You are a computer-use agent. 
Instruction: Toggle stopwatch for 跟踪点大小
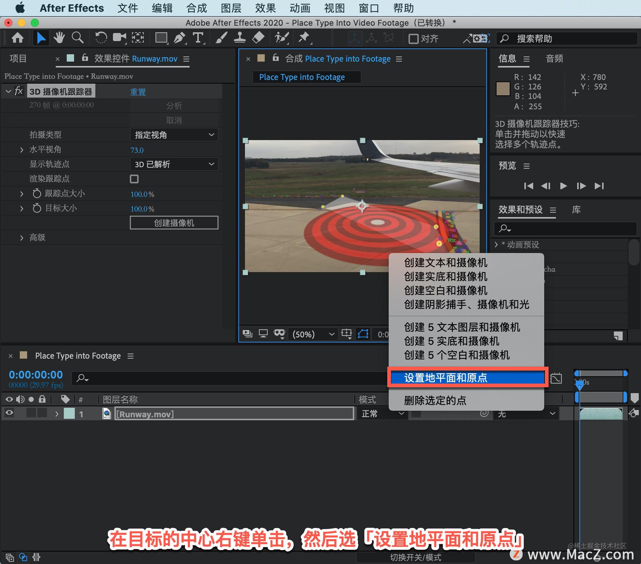(37, 193)
